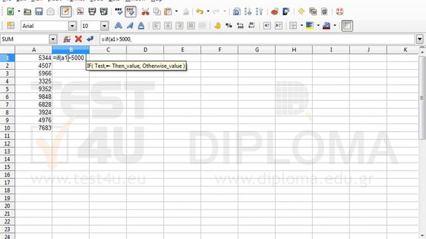This screenshot has width=426, height=239.
Task: Print the file directly
Action: [x=92, y=12]
